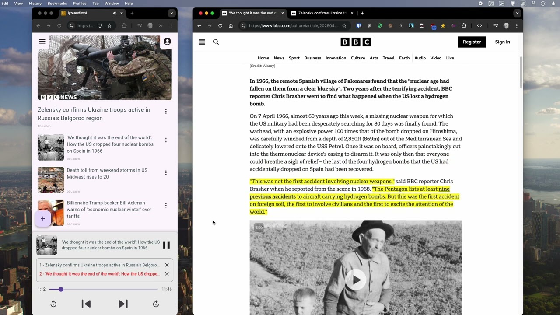This screenshot has width=560, height=315.
Task: Open the devtools code-brackets extension icon
Action: pyautogui.click(x=479, y=26)
